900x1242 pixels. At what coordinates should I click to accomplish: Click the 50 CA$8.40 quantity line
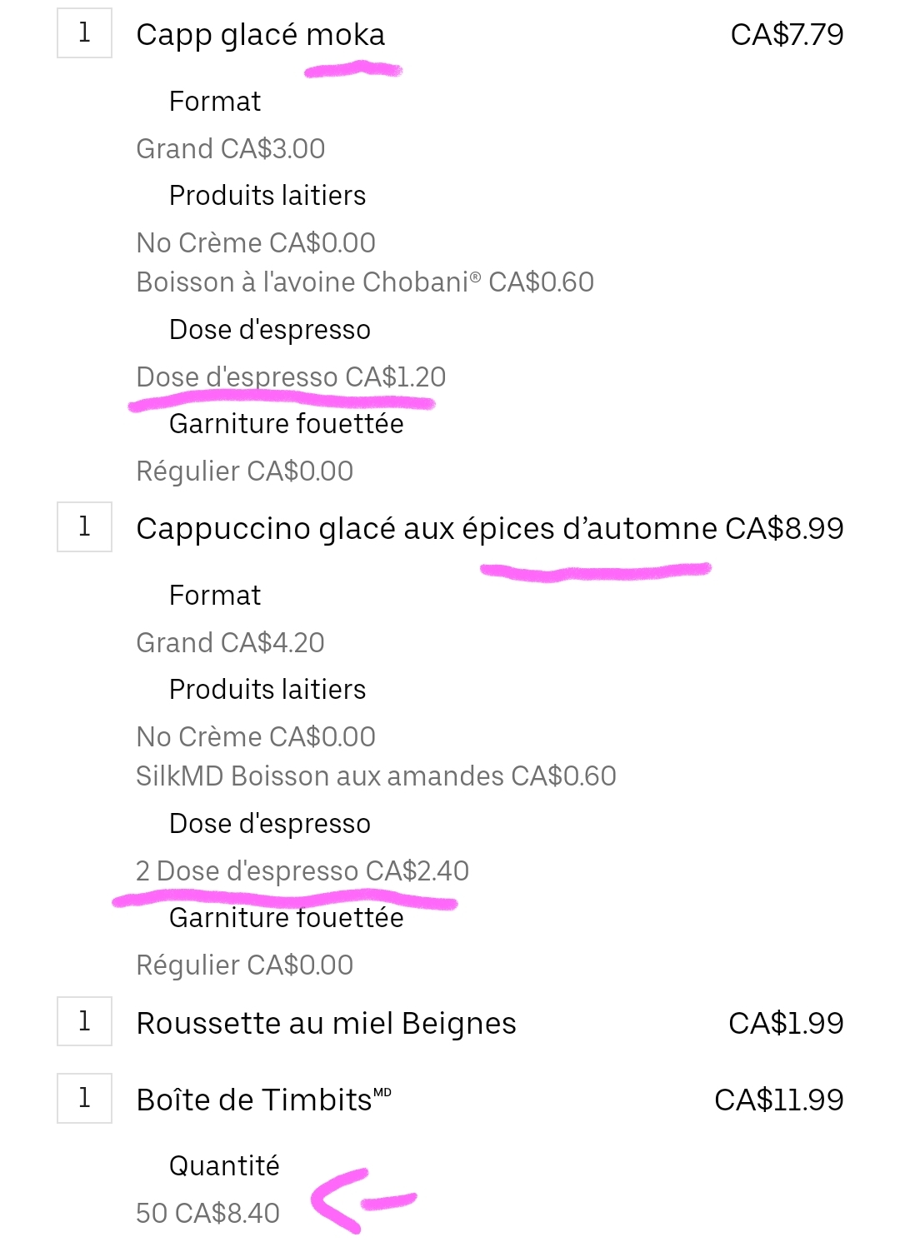[207, 1213]
